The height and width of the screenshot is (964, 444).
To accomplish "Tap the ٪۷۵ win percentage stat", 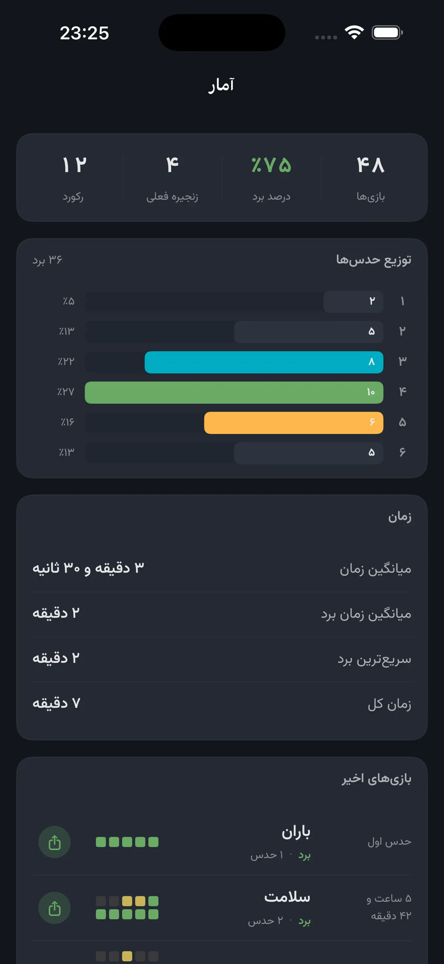I will (272, 177).
